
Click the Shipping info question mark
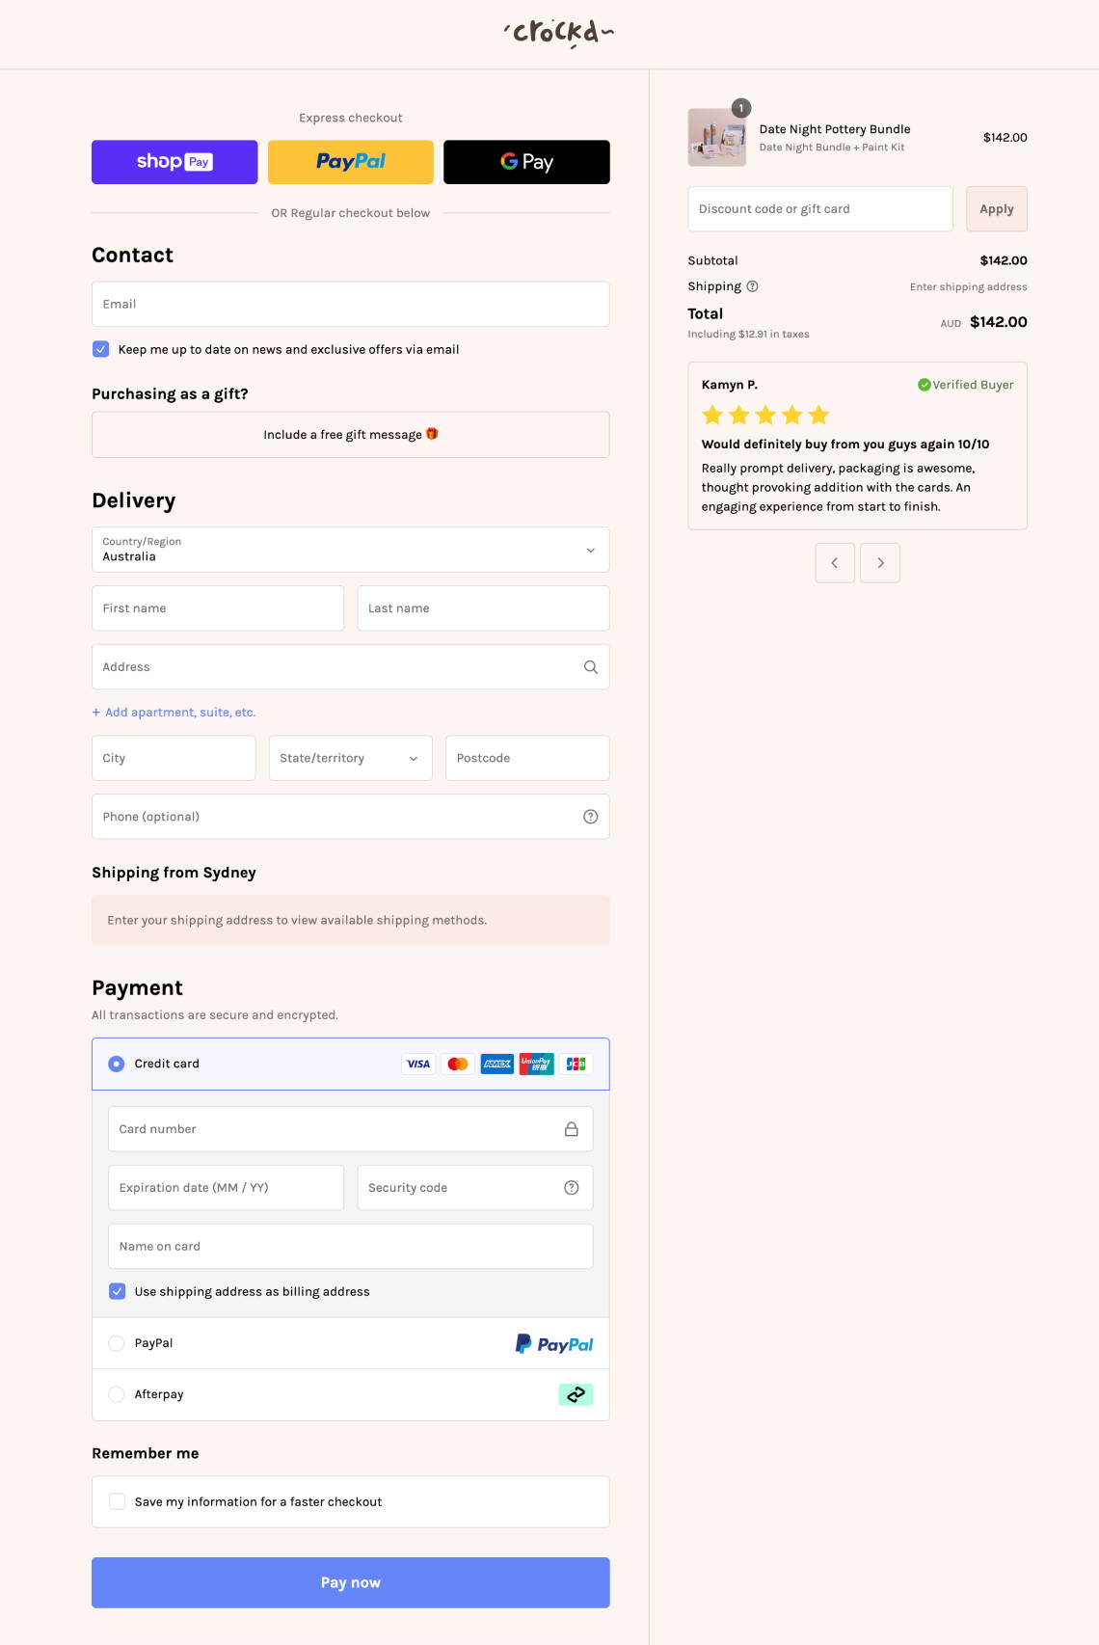coord(754,285)
